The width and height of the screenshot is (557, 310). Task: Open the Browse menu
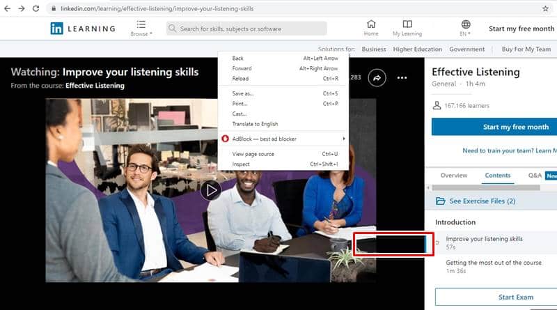141,29
